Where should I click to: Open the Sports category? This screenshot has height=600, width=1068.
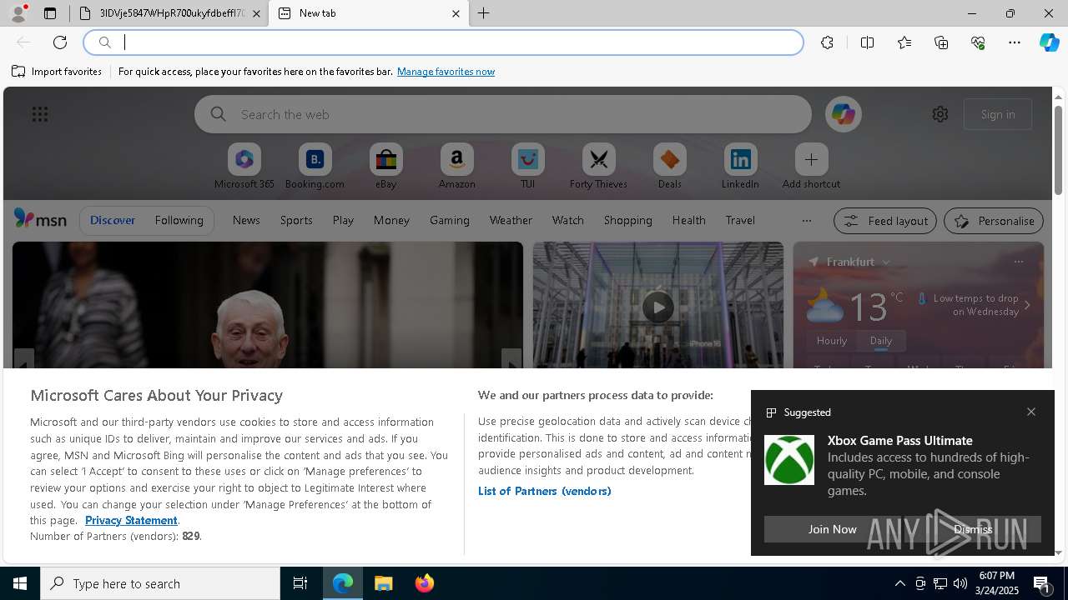(x=296, y=220)
